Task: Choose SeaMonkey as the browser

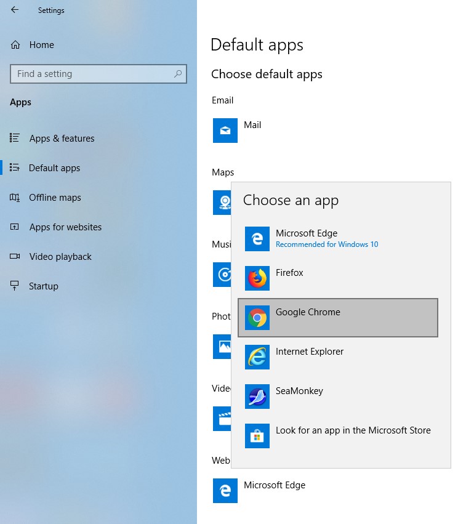Action: point(338,397)
